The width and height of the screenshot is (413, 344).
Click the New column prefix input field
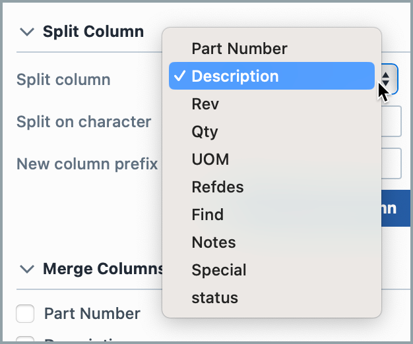[x=391, y=163]
